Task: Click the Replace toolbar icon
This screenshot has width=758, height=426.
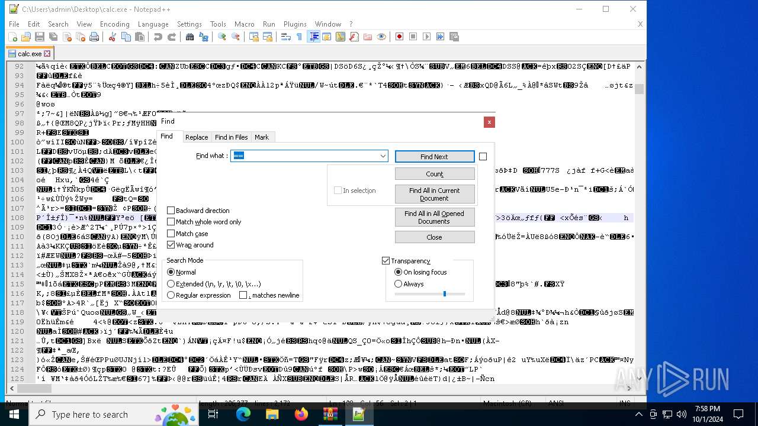Action: pos(204,37)
